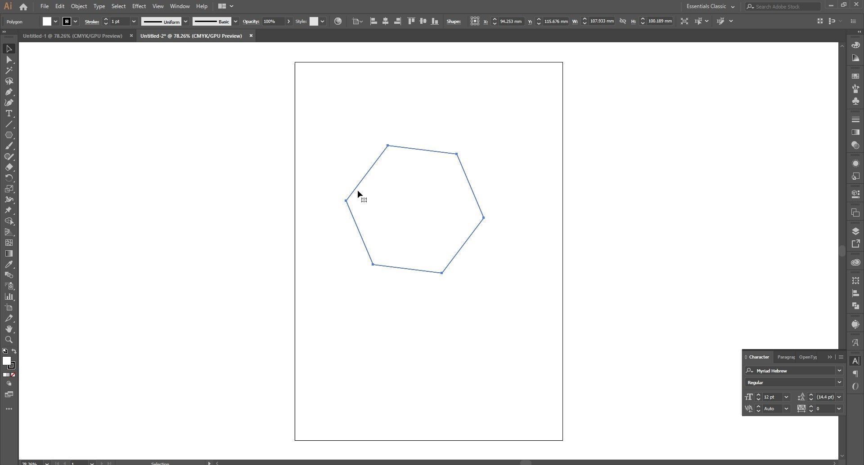864x465 pixels.
Task: Select the Hand tool
Action: click(x=9, y=329)
